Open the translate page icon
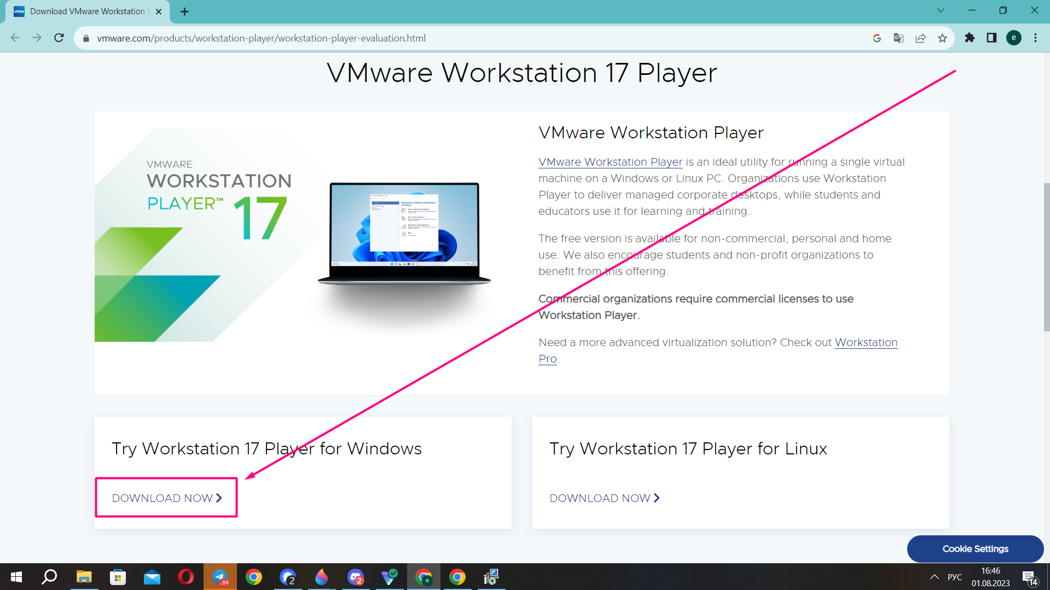The width and height of the screenshot is (1050, 590). click(x=898, y=38)
